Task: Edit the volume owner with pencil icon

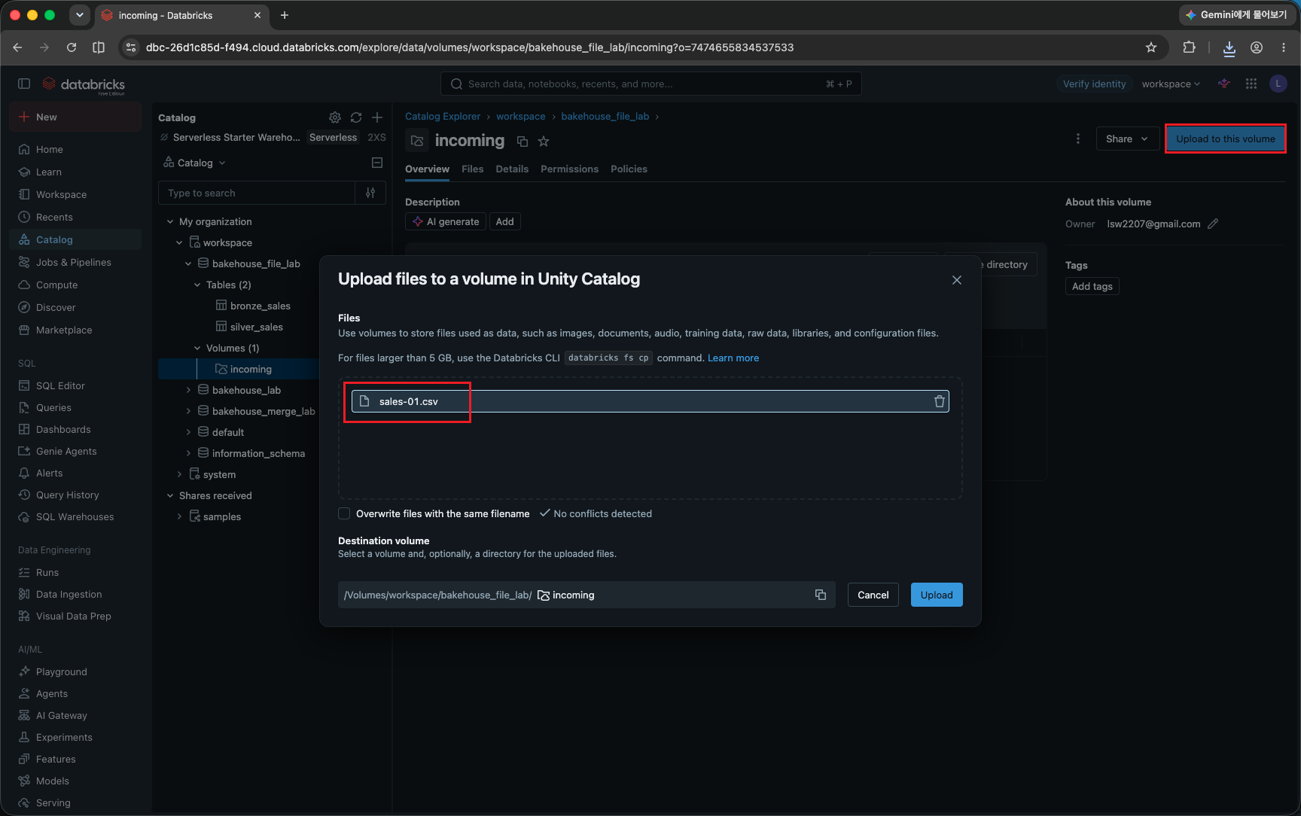Action: pos(1213,224)
